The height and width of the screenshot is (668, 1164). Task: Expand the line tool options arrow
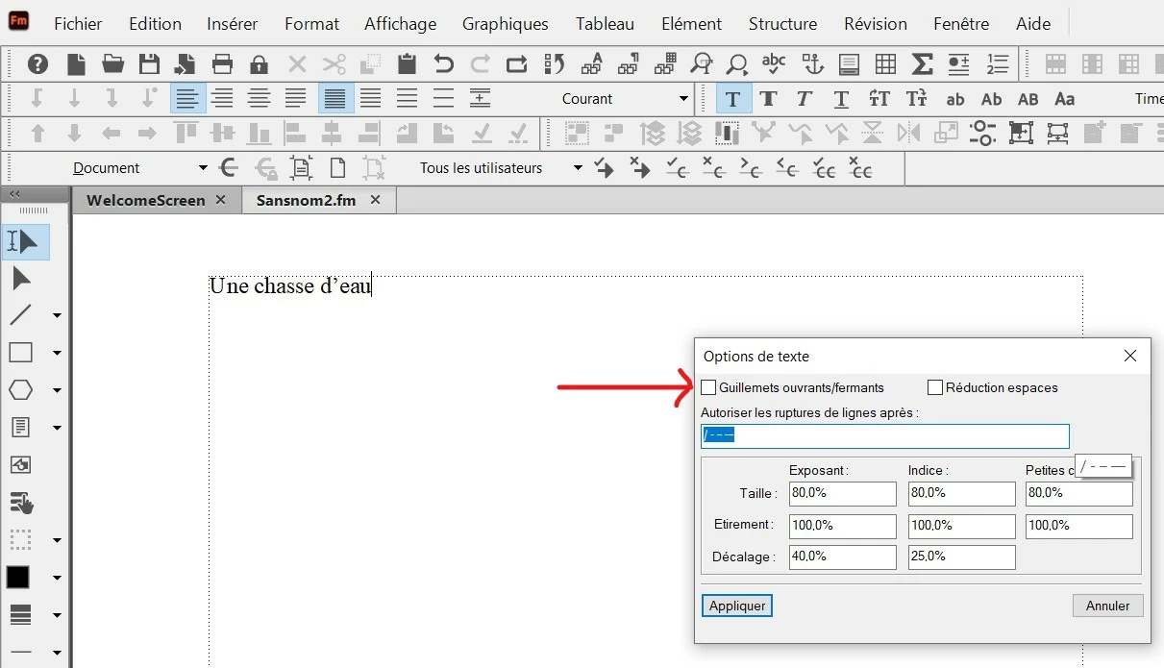pyautogui.click(x=57, y=315)
